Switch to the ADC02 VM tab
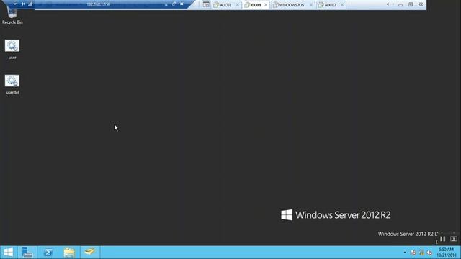461x259 pixels. tap(331, 5)
